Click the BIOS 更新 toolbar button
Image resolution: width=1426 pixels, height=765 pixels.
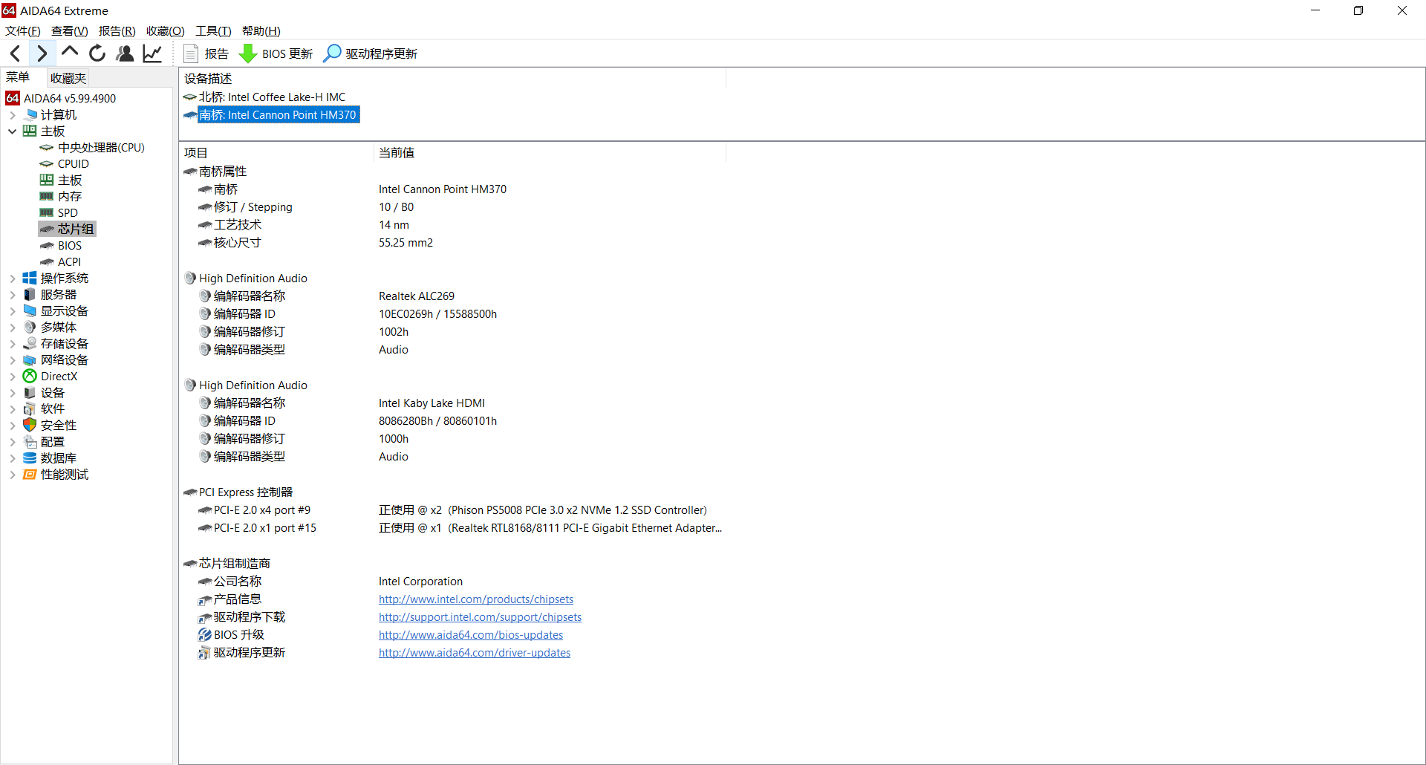pos(276,53)
